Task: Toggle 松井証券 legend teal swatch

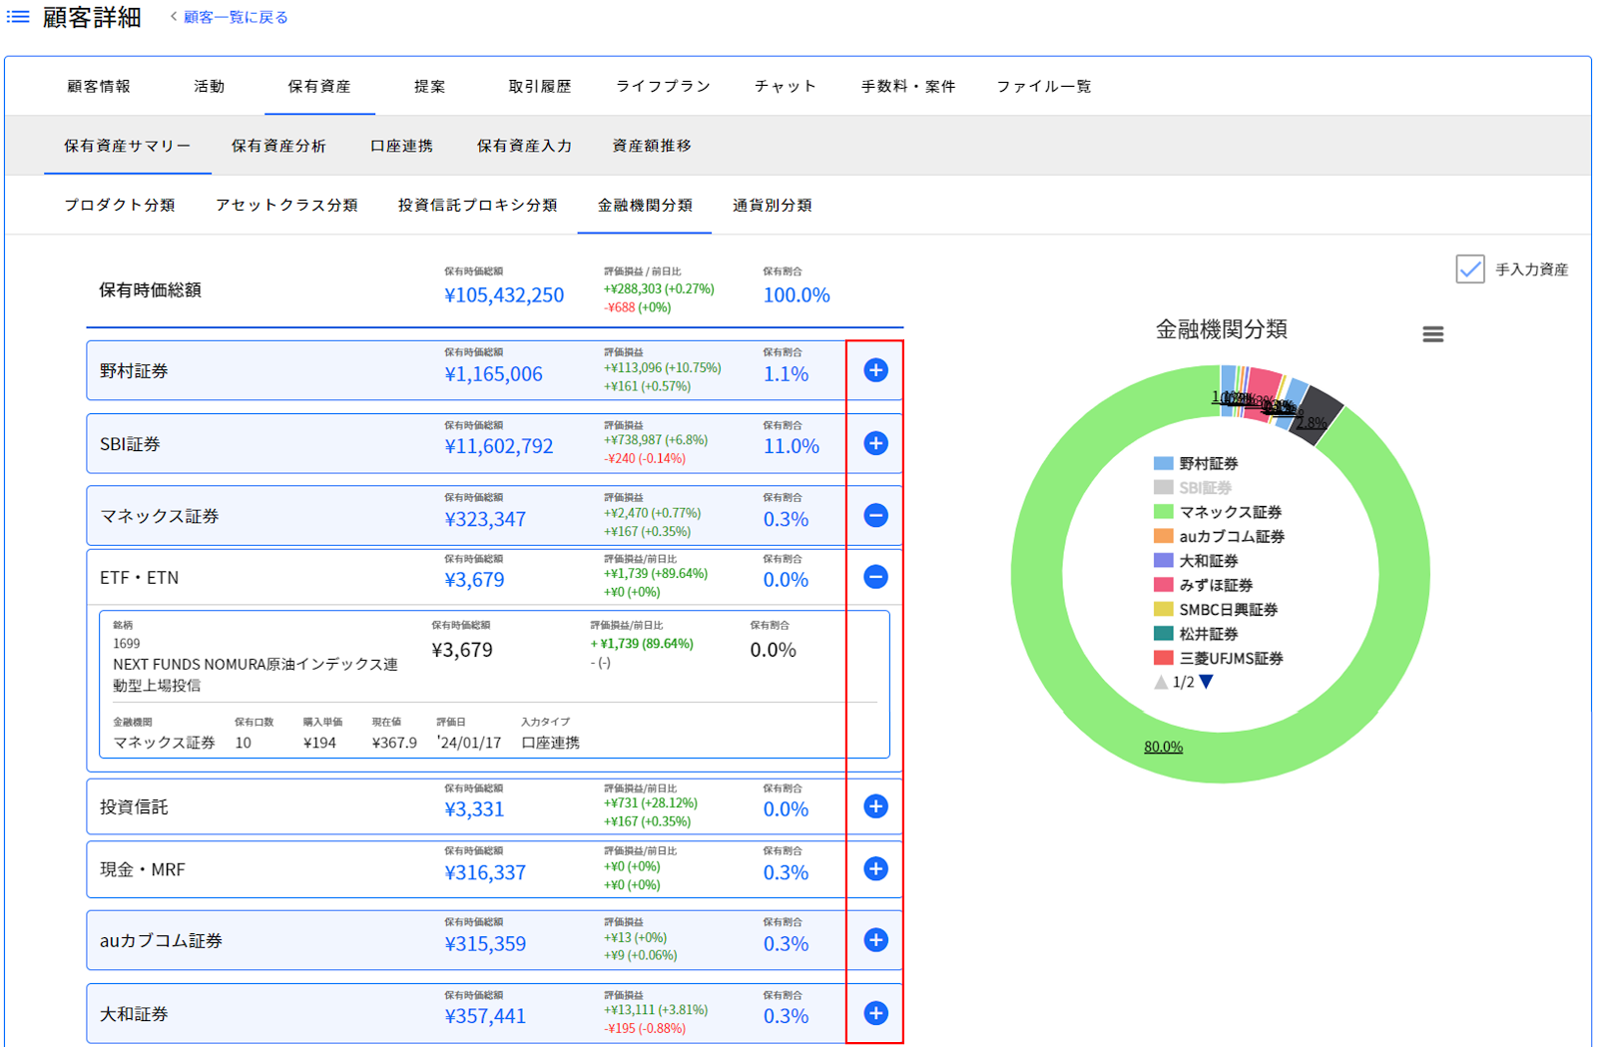Action: [x=1163, y=634]
